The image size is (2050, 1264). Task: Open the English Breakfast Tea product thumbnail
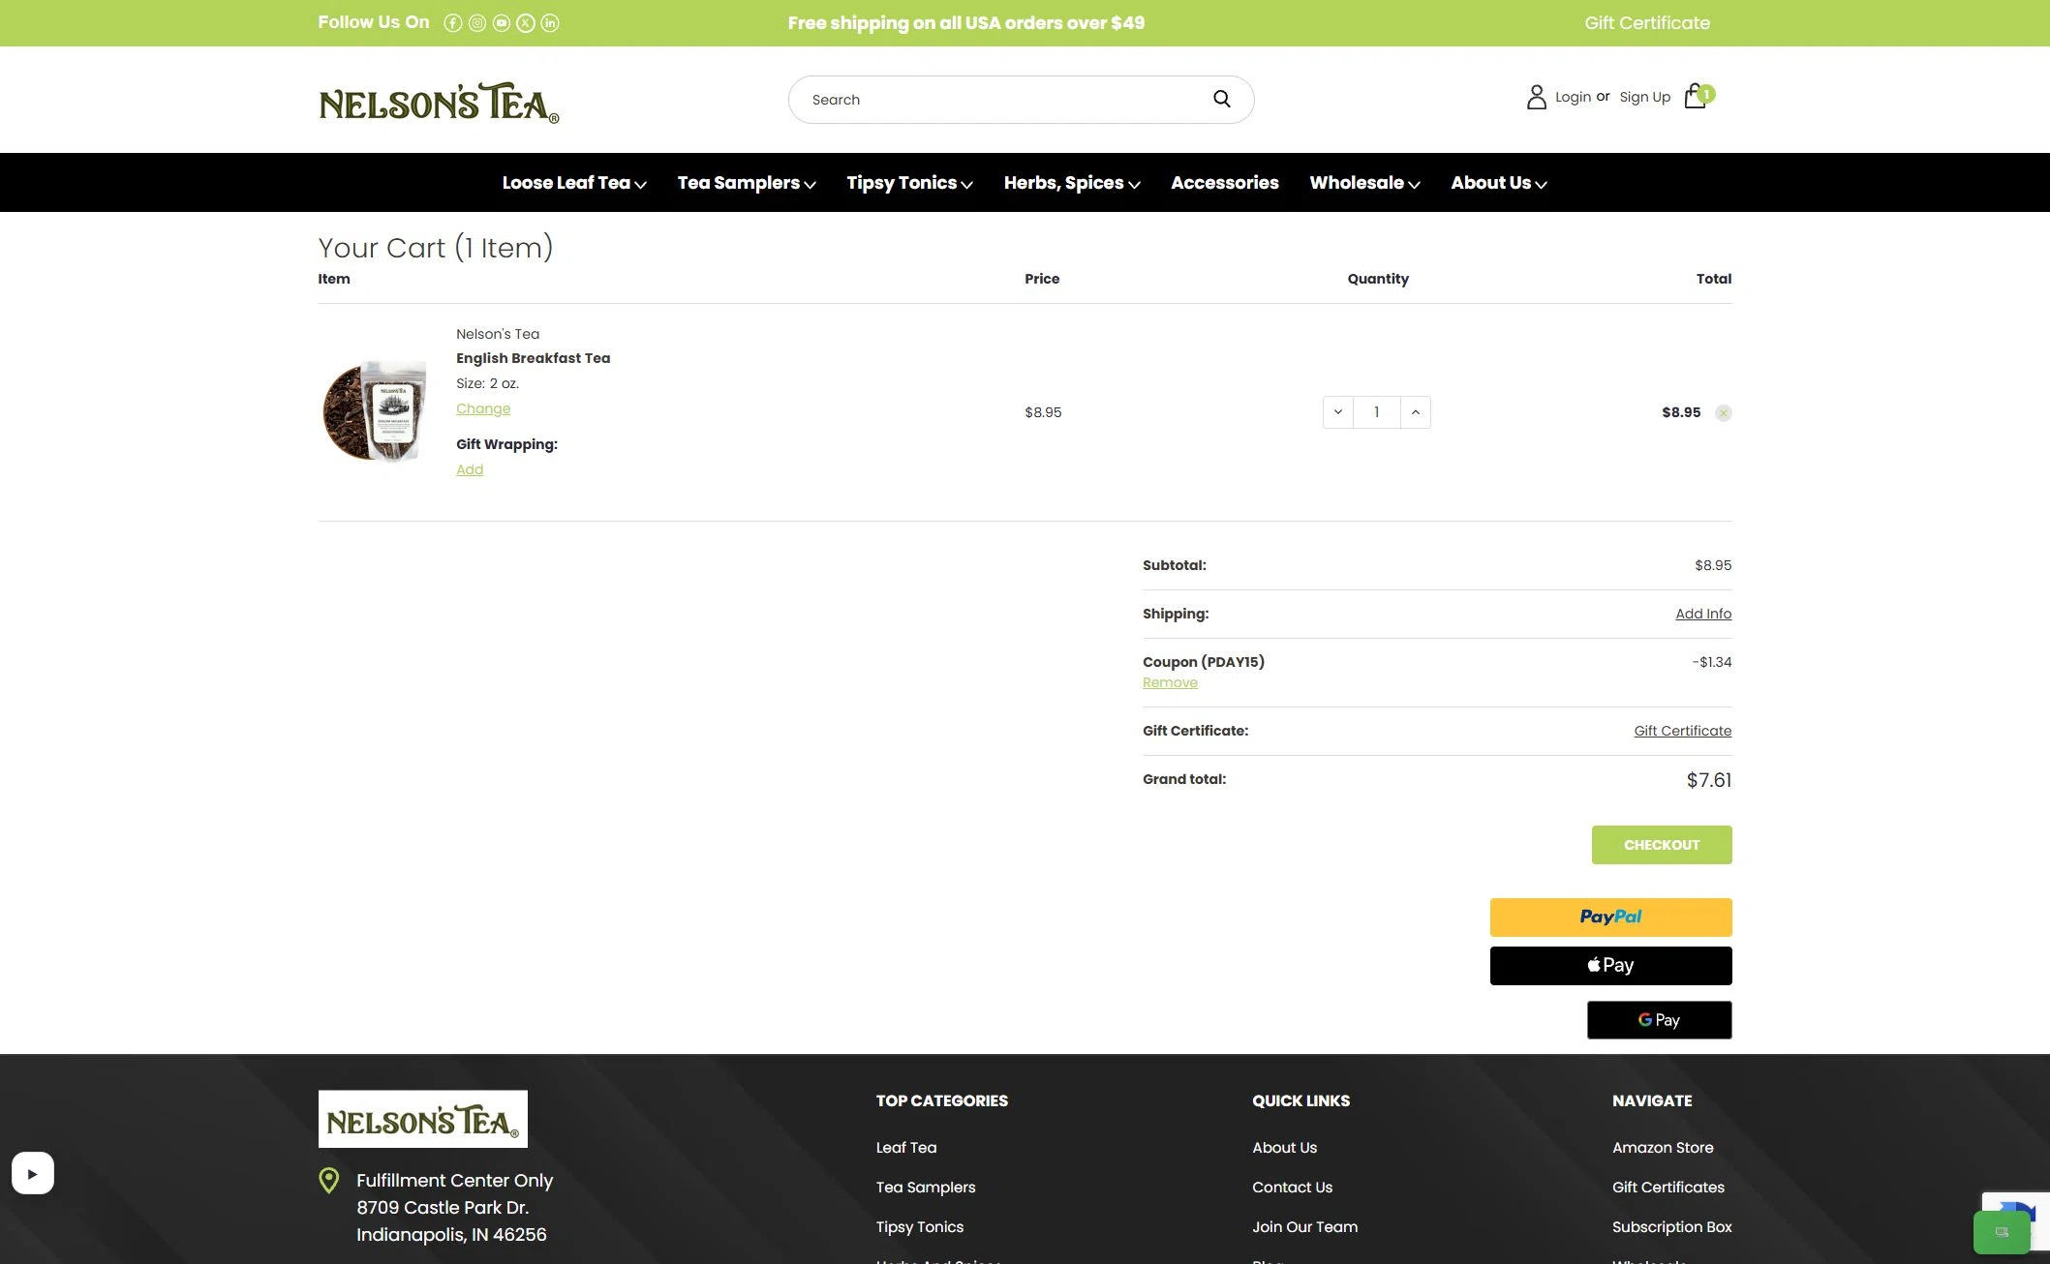click(375, 410)
